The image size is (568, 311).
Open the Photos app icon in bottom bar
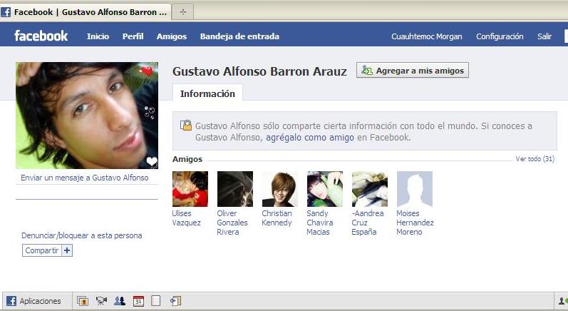(82, 301)
